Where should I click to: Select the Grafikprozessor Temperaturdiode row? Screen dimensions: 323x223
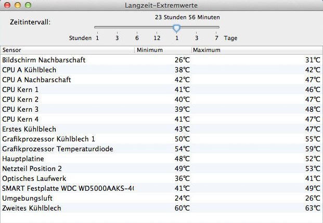161,149
